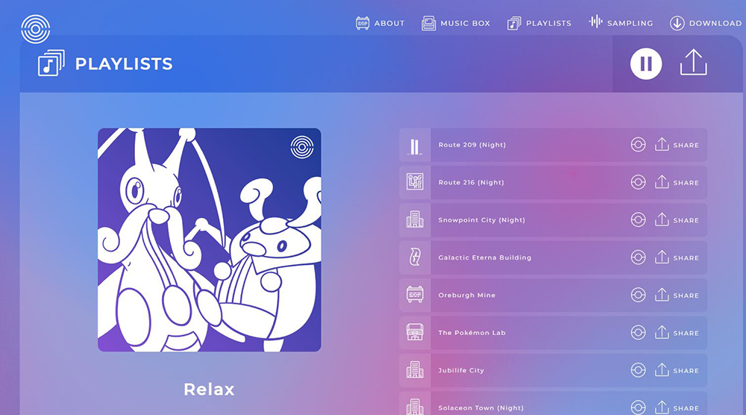Open the Playlists navigation item
Viewport: 746px width, 415px height.
pyautogui.click(x=539, y=23)
